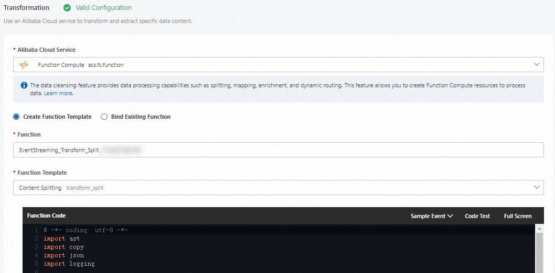Click code line 'import copy'
The width and height of the screenshot is (555, 273).
63,247
